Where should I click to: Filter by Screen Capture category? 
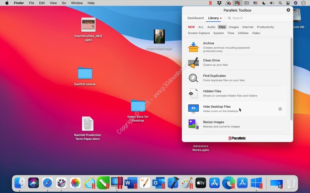pos(199,33)
